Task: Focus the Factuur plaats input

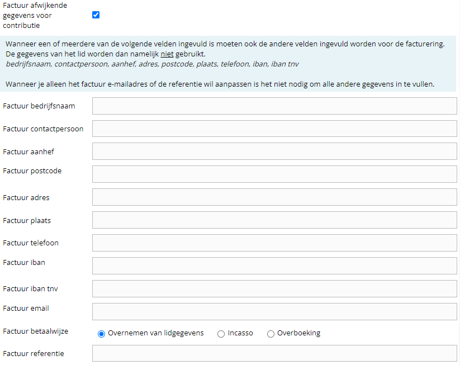Action: [x=274, y=220]
